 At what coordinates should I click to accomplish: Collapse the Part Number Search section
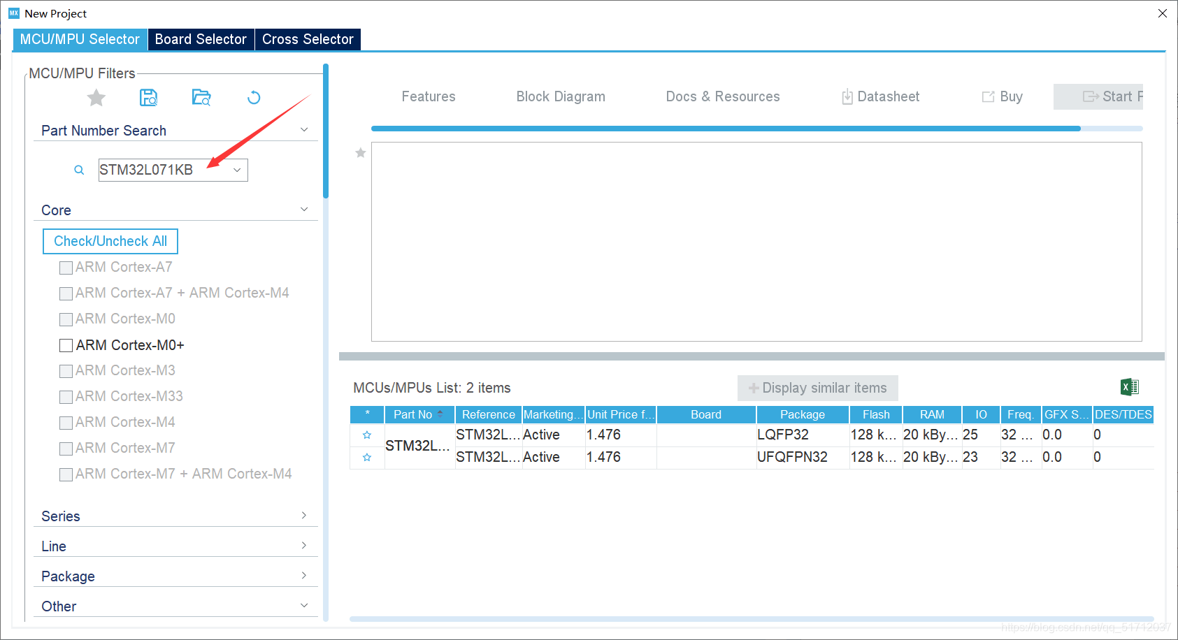click(x=304, y=130)
